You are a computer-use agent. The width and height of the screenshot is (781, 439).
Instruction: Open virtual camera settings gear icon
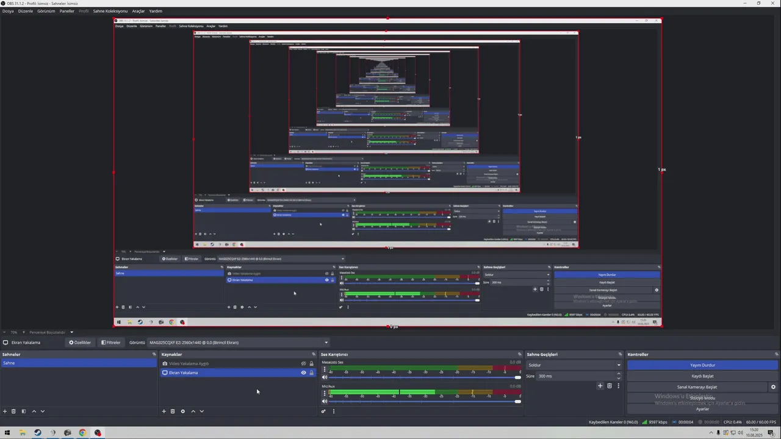point(773,387)
